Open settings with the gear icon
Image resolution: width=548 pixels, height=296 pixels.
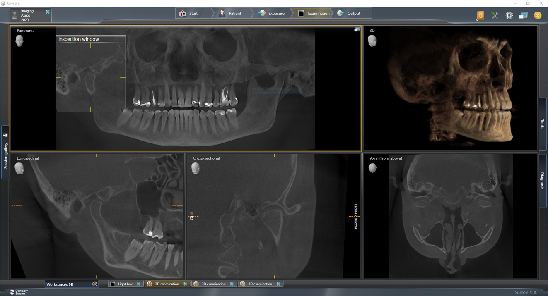pos(509,15)
